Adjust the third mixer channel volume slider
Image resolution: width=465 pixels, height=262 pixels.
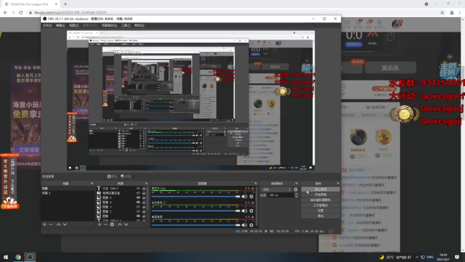[196, 225]
